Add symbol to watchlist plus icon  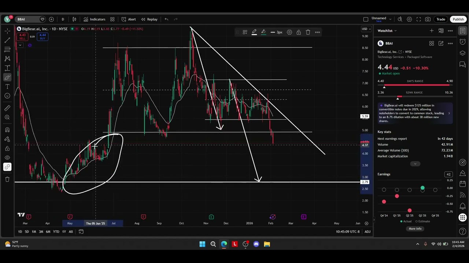coord(432,31)
